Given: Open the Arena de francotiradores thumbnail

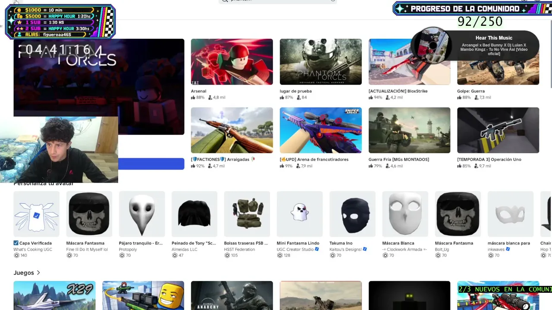Looking at the screenshot, I should coord(321,130).
